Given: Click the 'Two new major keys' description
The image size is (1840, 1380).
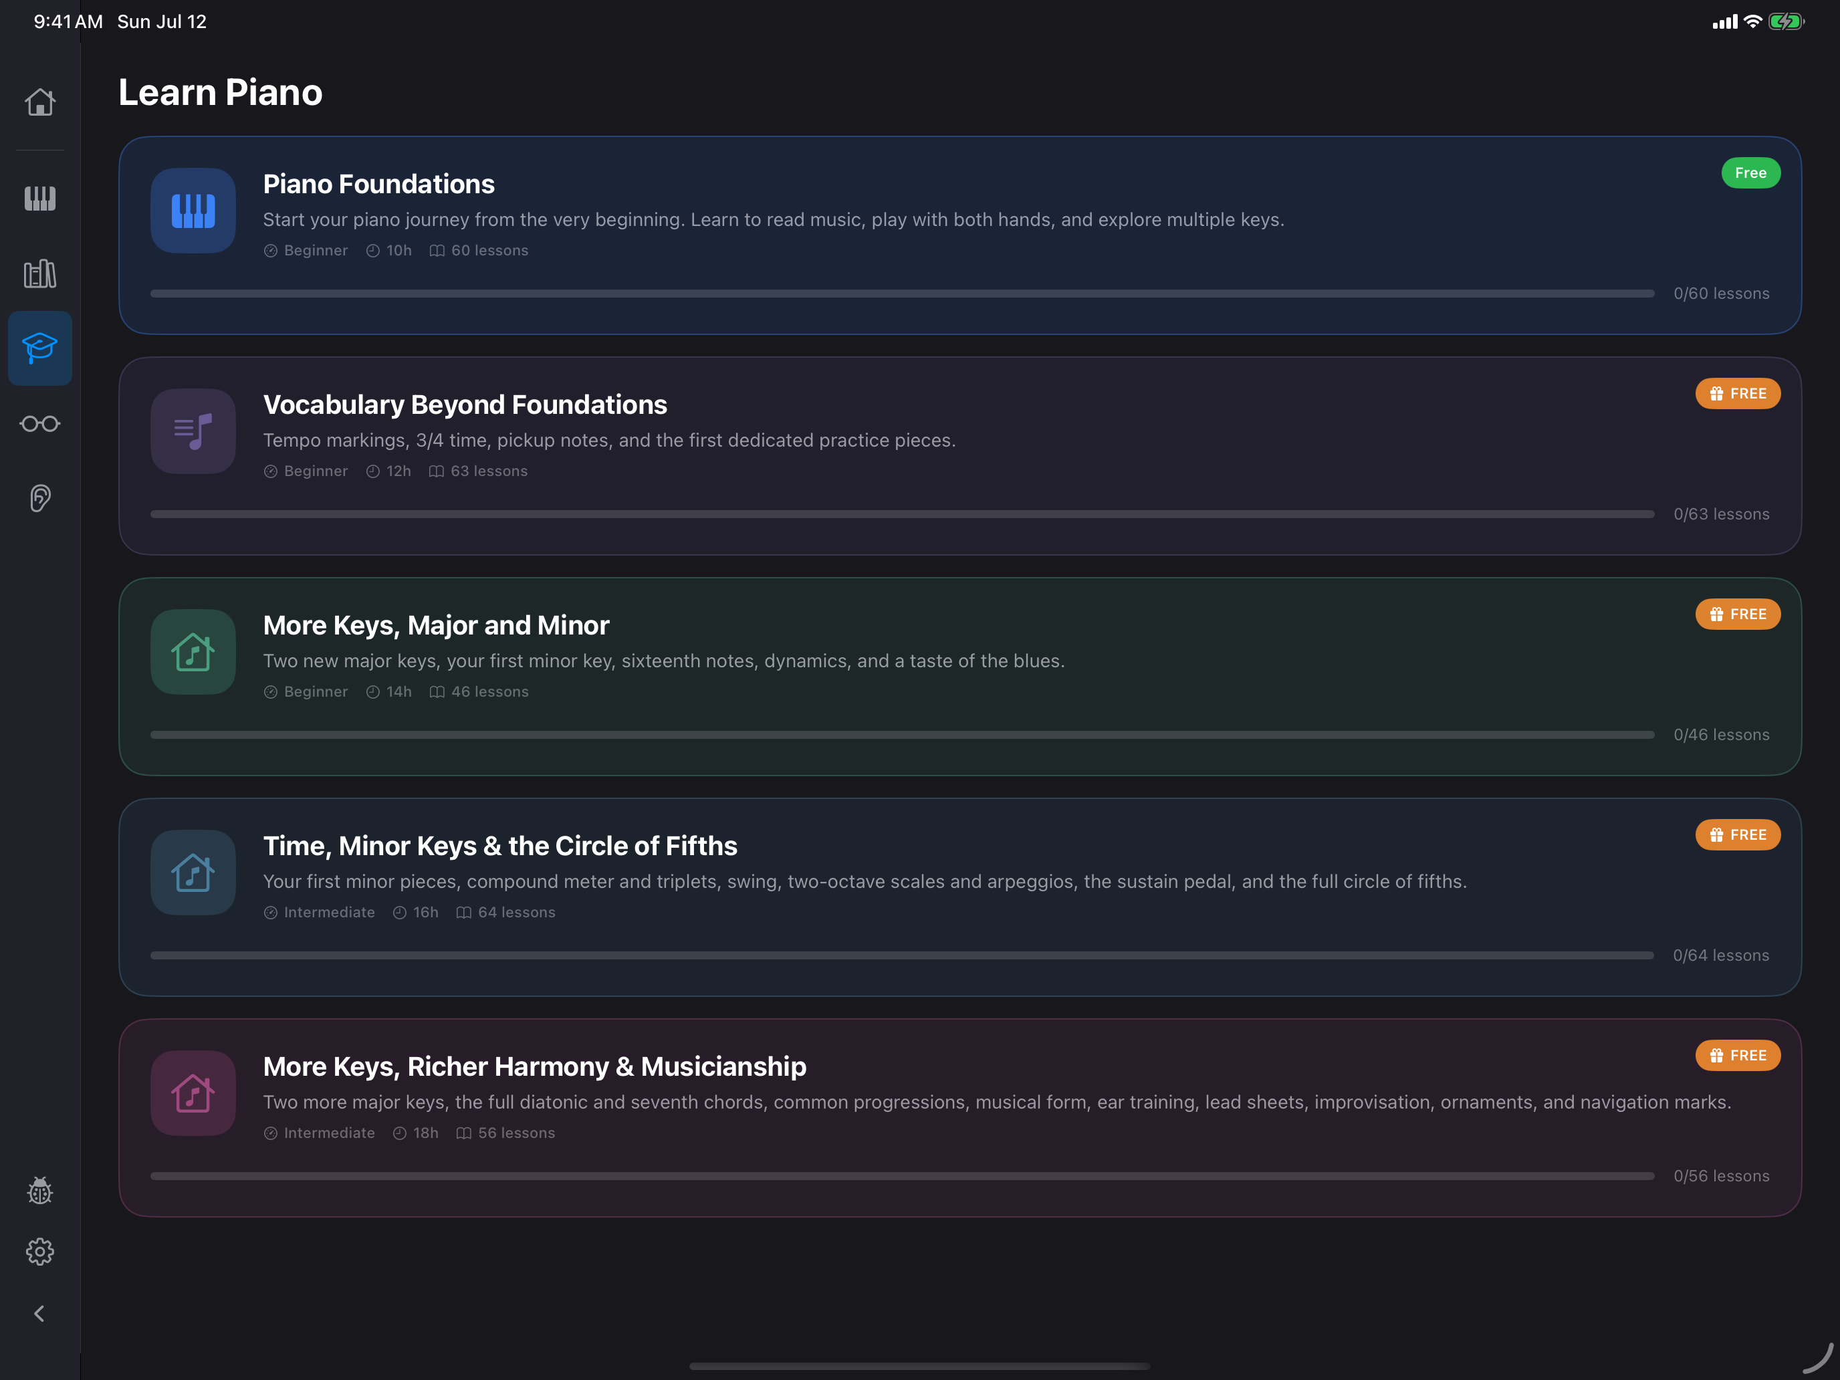Looking at the screenshot, I should [x=664, y=661].
